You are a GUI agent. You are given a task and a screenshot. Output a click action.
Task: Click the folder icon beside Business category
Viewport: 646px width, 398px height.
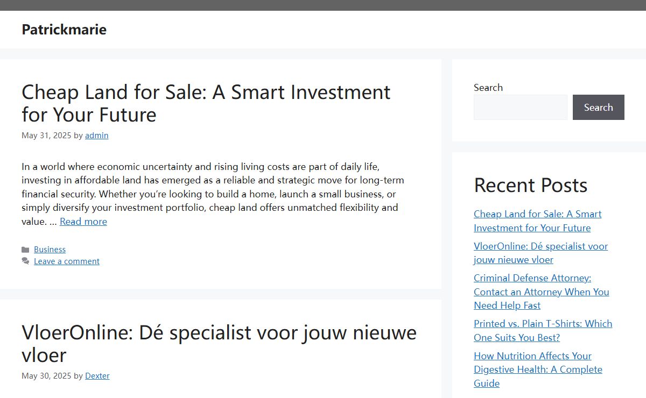pyautogui.click(x=25, y=250)
